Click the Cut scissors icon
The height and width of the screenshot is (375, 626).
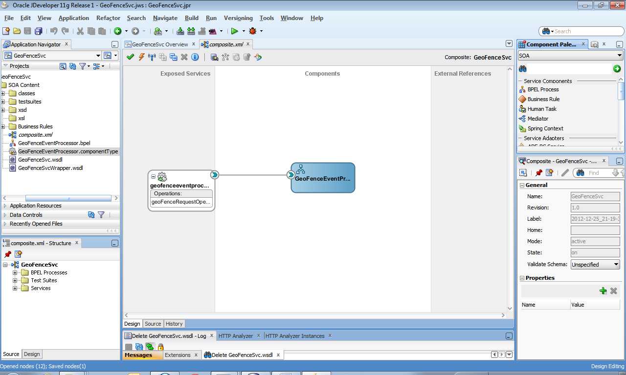pyautogui.click(x=80, y=31)
